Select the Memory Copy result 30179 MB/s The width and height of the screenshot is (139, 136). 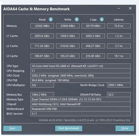(x=93, y=26)
